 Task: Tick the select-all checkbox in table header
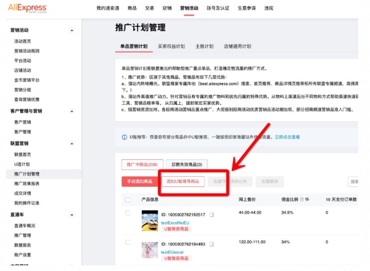(x=128, y=200)
